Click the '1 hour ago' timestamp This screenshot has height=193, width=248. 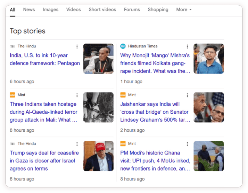pos(131,81)
